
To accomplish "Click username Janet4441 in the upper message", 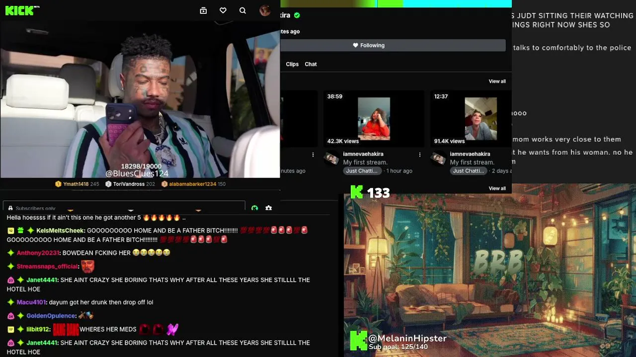I will [x=42, y=280].
